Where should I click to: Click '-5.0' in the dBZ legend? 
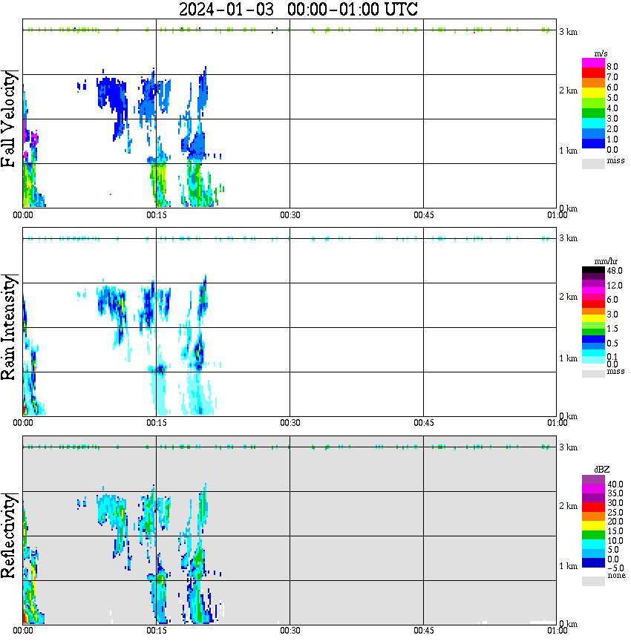615,568
